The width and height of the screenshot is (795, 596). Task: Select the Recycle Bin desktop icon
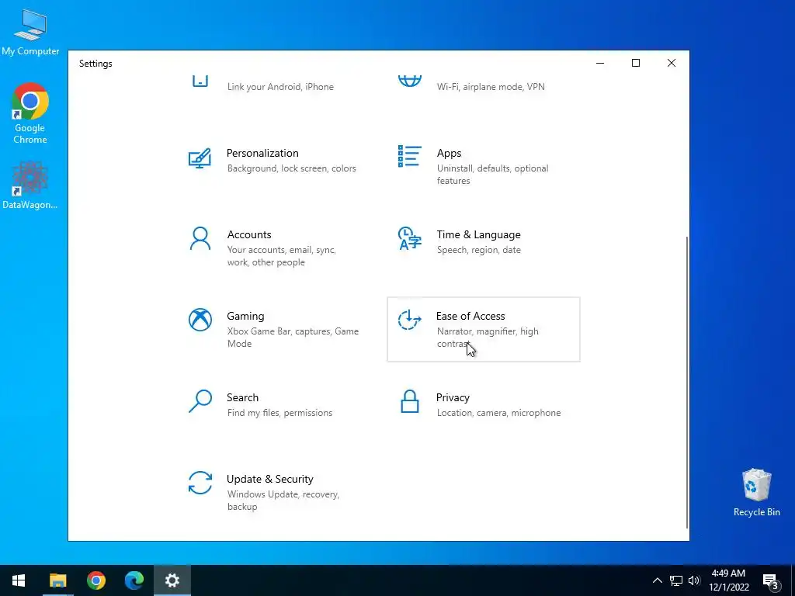(x=756, y=493)
